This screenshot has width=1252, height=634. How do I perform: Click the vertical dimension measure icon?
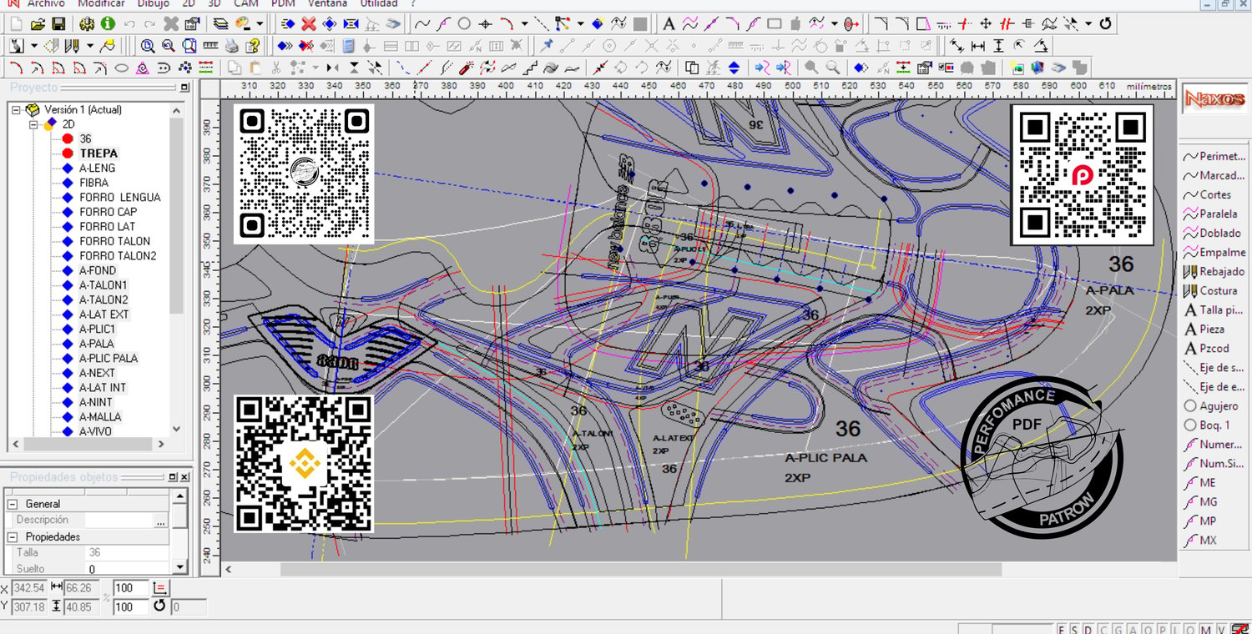(x=997, y=45)
